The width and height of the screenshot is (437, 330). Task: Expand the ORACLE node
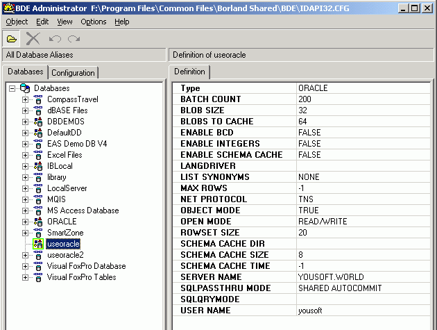pos(25,222)
